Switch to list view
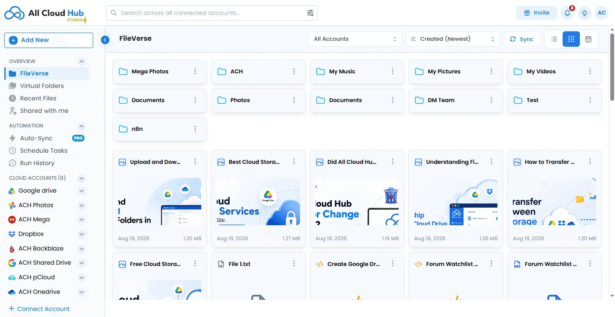Image resolution: width=615 pixels, height=317 pixels. 554,39
